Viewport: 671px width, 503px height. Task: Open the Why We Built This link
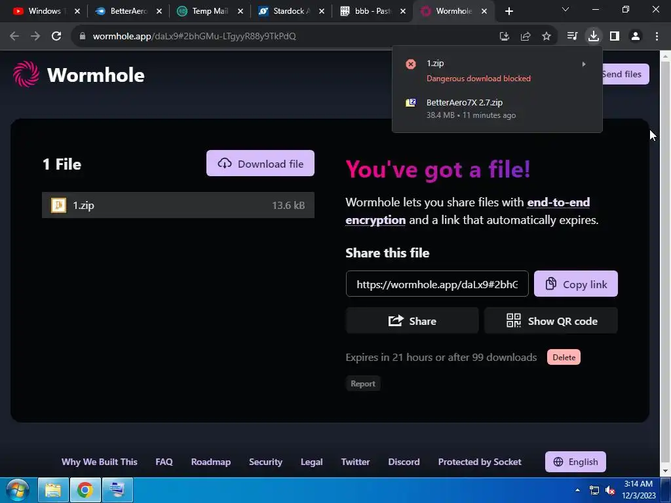(100, 462)
